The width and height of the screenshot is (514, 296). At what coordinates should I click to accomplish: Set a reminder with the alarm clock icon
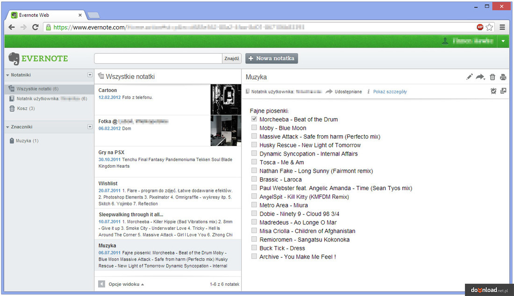493,91
